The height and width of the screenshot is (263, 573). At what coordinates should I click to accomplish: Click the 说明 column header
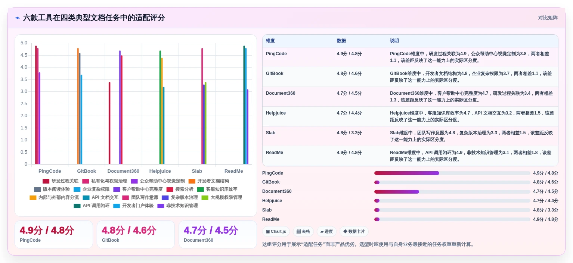click(x=394, y=41)
